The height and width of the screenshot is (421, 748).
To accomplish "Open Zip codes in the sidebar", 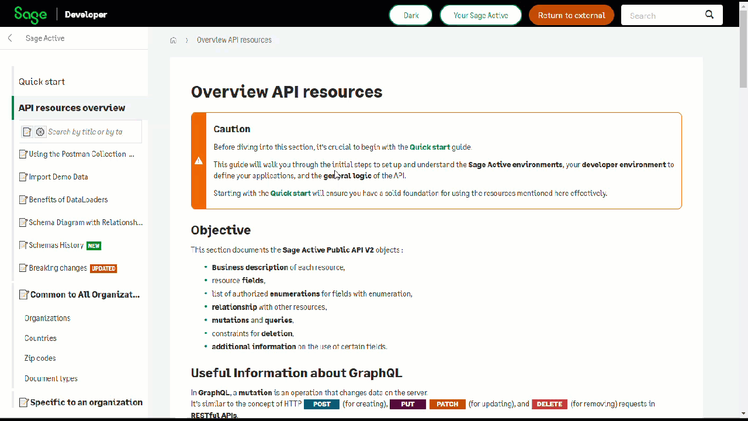I will coord(40,358).
